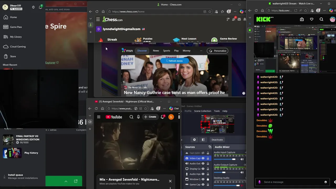This screenshot has height=189, width=336.
Task: Open OBS Help menu
Action: coord(225,111)
